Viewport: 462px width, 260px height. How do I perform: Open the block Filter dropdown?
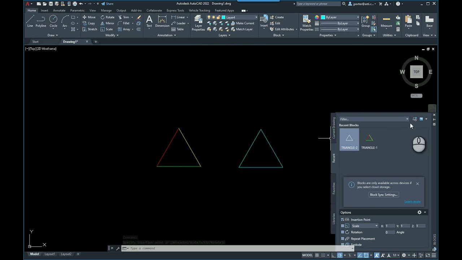[407, 119]
